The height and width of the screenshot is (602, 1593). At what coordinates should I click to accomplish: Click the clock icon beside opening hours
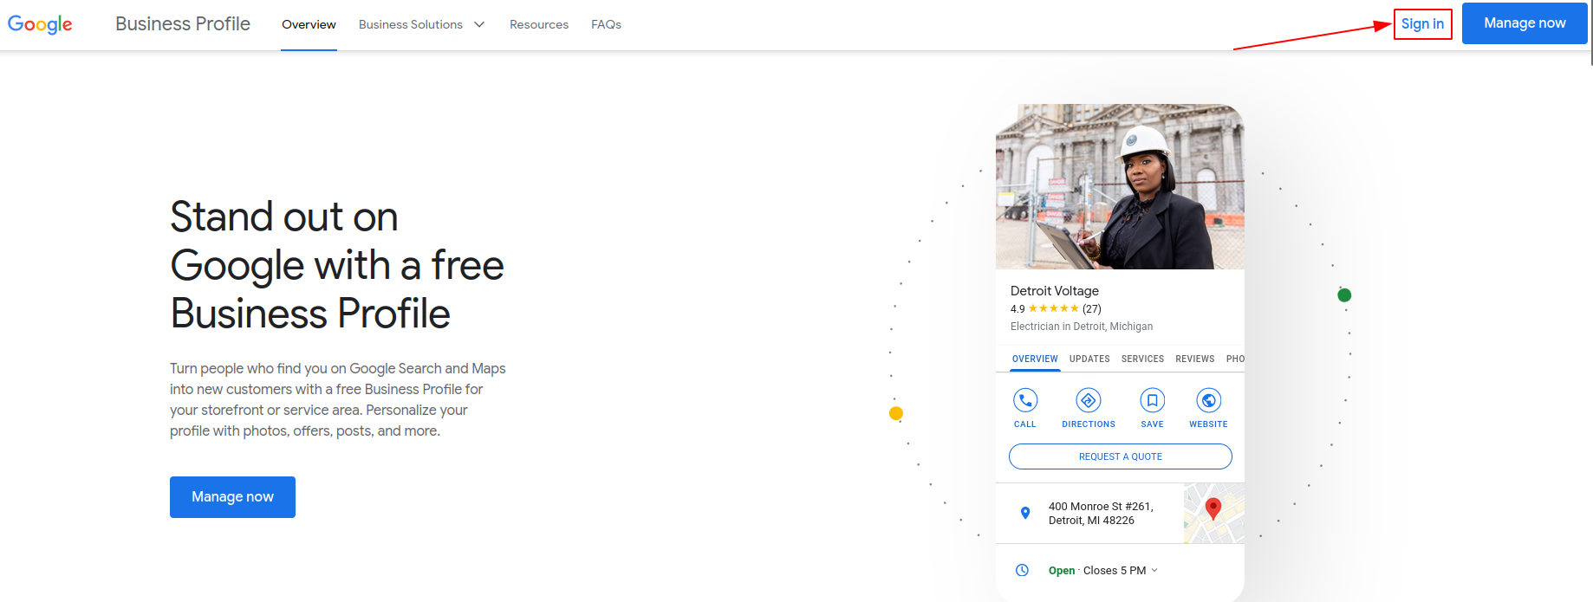click(1022, 570)
